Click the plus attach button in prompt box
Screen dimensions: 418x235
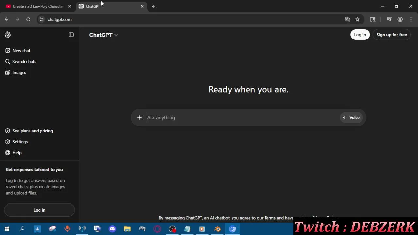[139, 117]
